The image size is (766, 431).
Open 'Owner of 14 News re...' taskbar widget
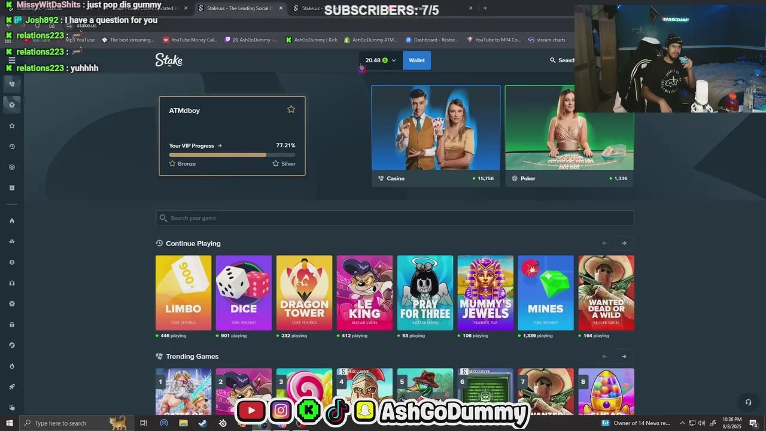pos(636,423)
